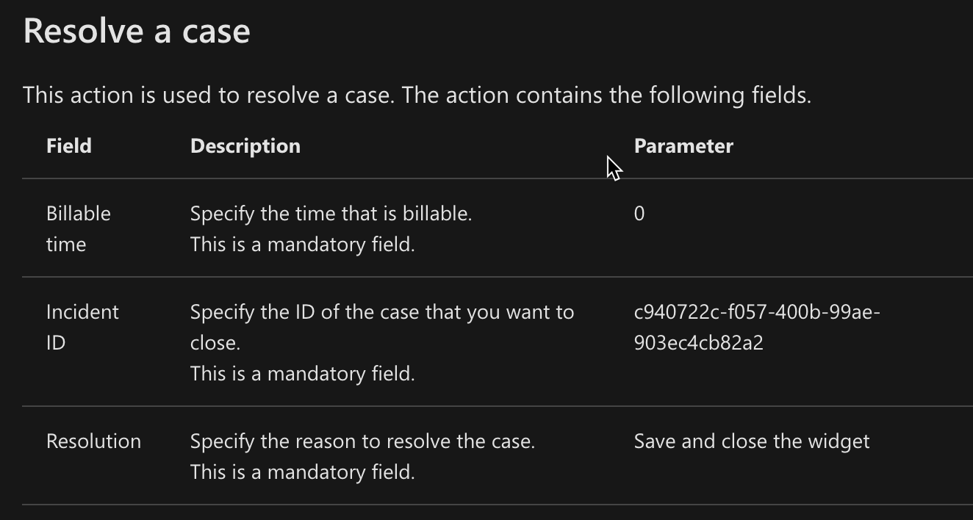Viewport: 973px width, 520px height.
Task: Click the word 'time' under Billable
Action: tap(66, 245)
